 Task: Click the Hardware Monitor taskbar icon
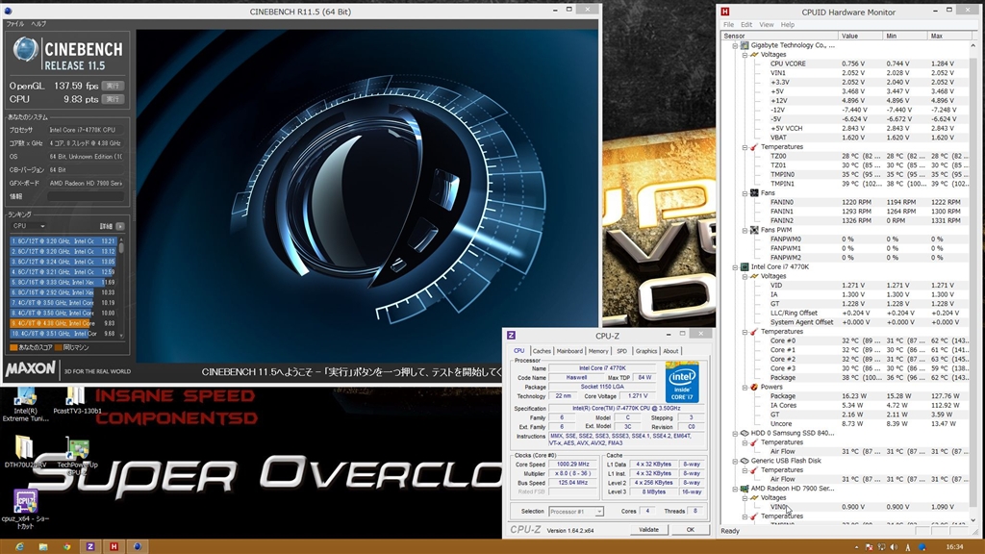(x=114, y=545)
